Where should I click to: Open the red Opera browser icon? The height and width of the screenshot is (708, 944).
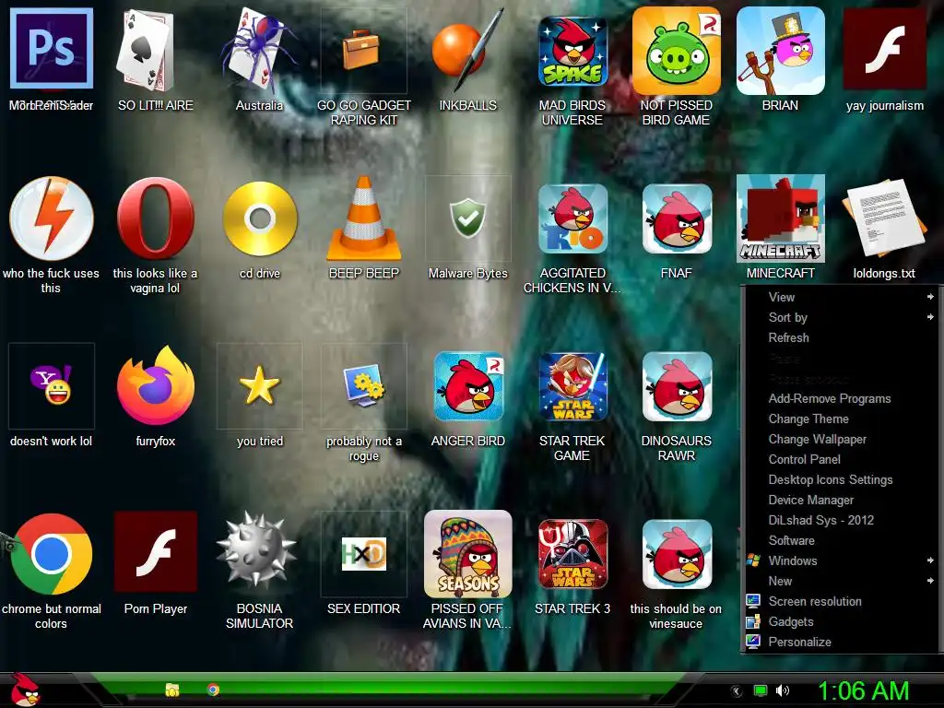pyautogui.click(x=155, y=218)
